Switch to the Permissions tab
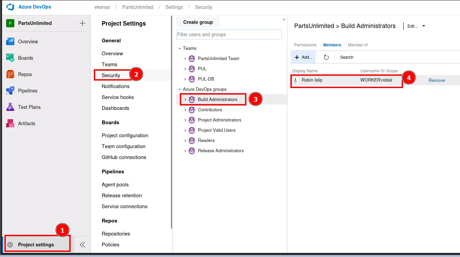 (305, 45)
